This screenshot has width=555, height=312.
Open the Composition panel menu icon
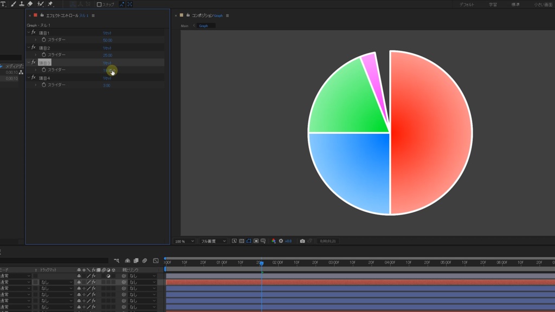pos(227,16)
